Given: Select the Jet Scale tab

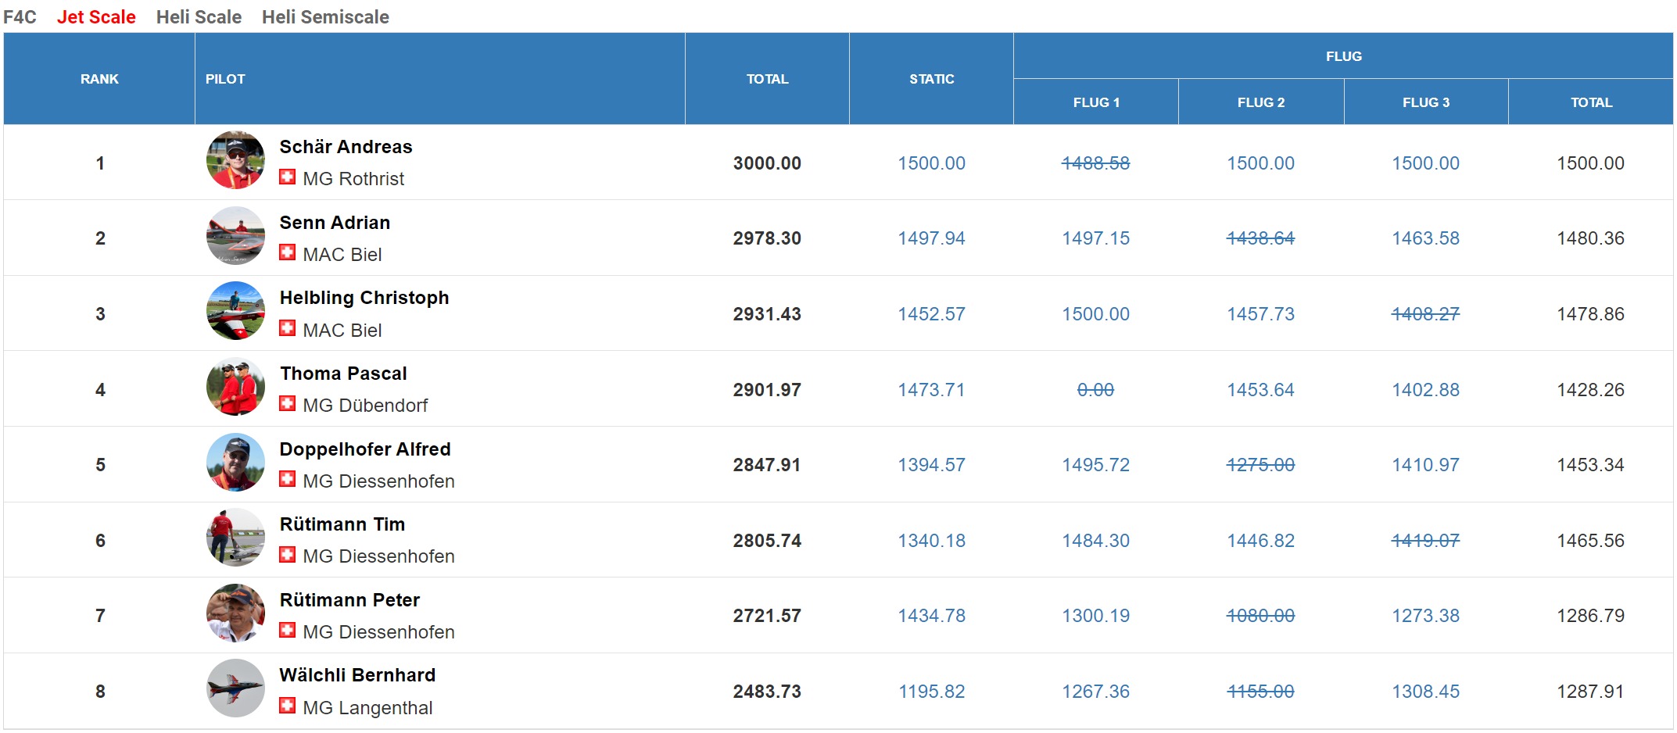Looking at the screenshot, I should pyautogui.click(x=96, y=16).
